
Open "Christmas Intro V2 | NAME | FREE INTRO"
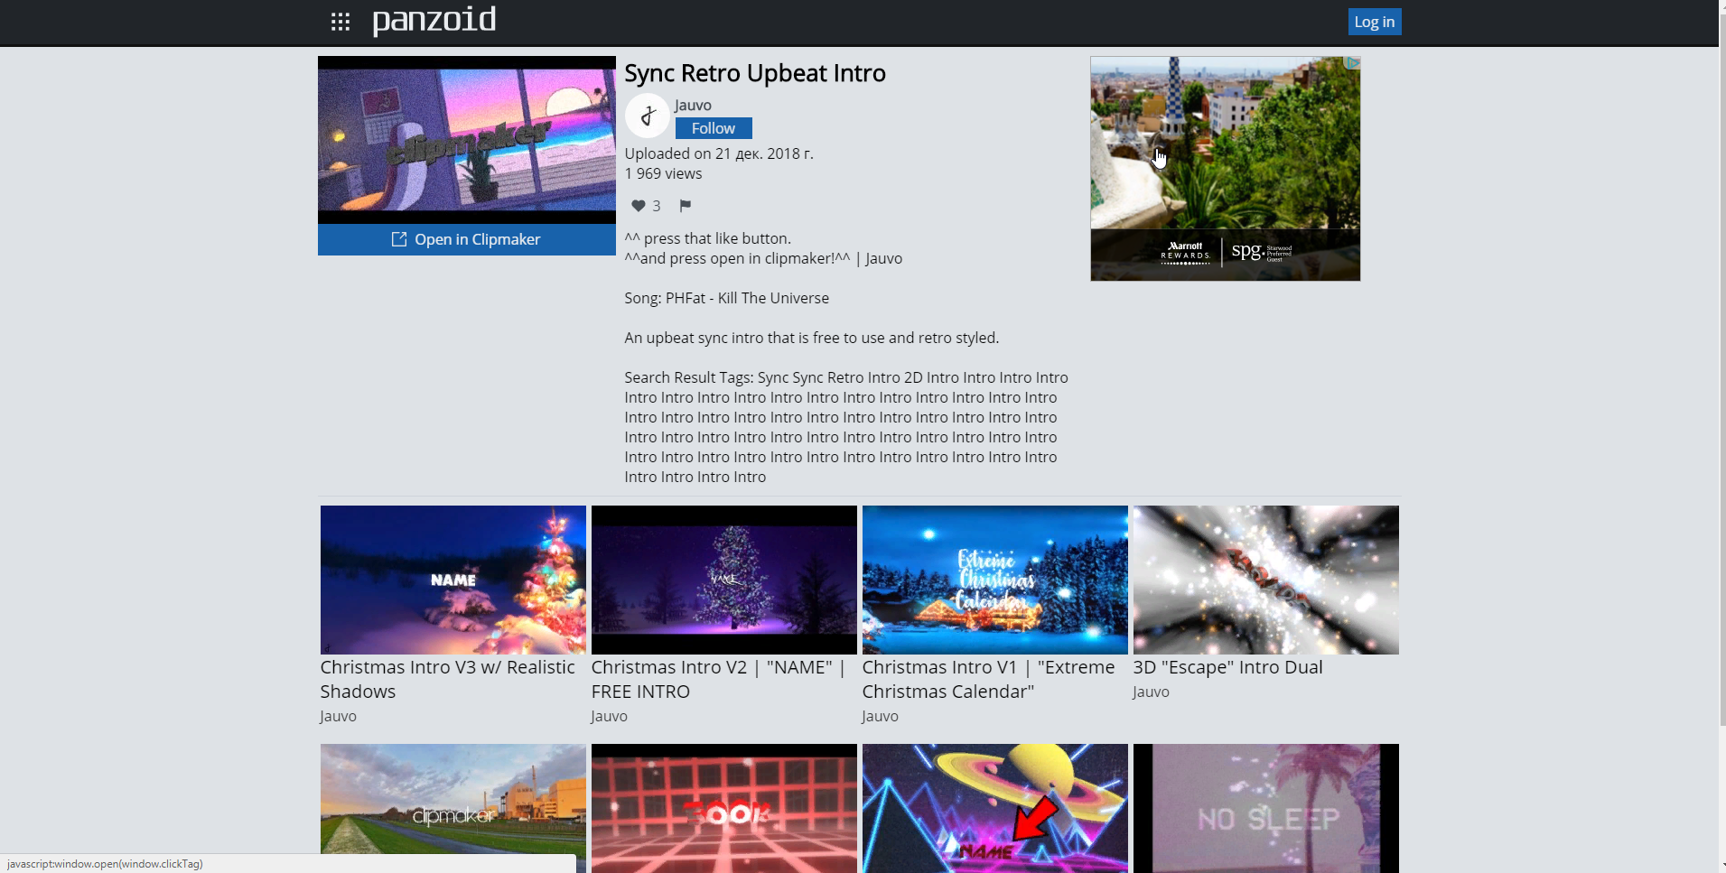click(723, 580)
